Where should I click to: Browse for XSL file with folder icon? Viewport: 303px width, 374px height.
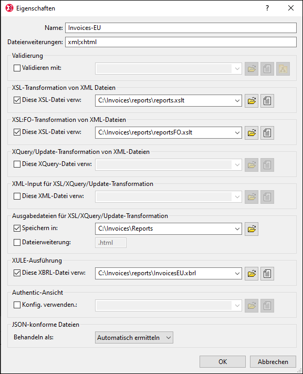[x=252, y=101]
